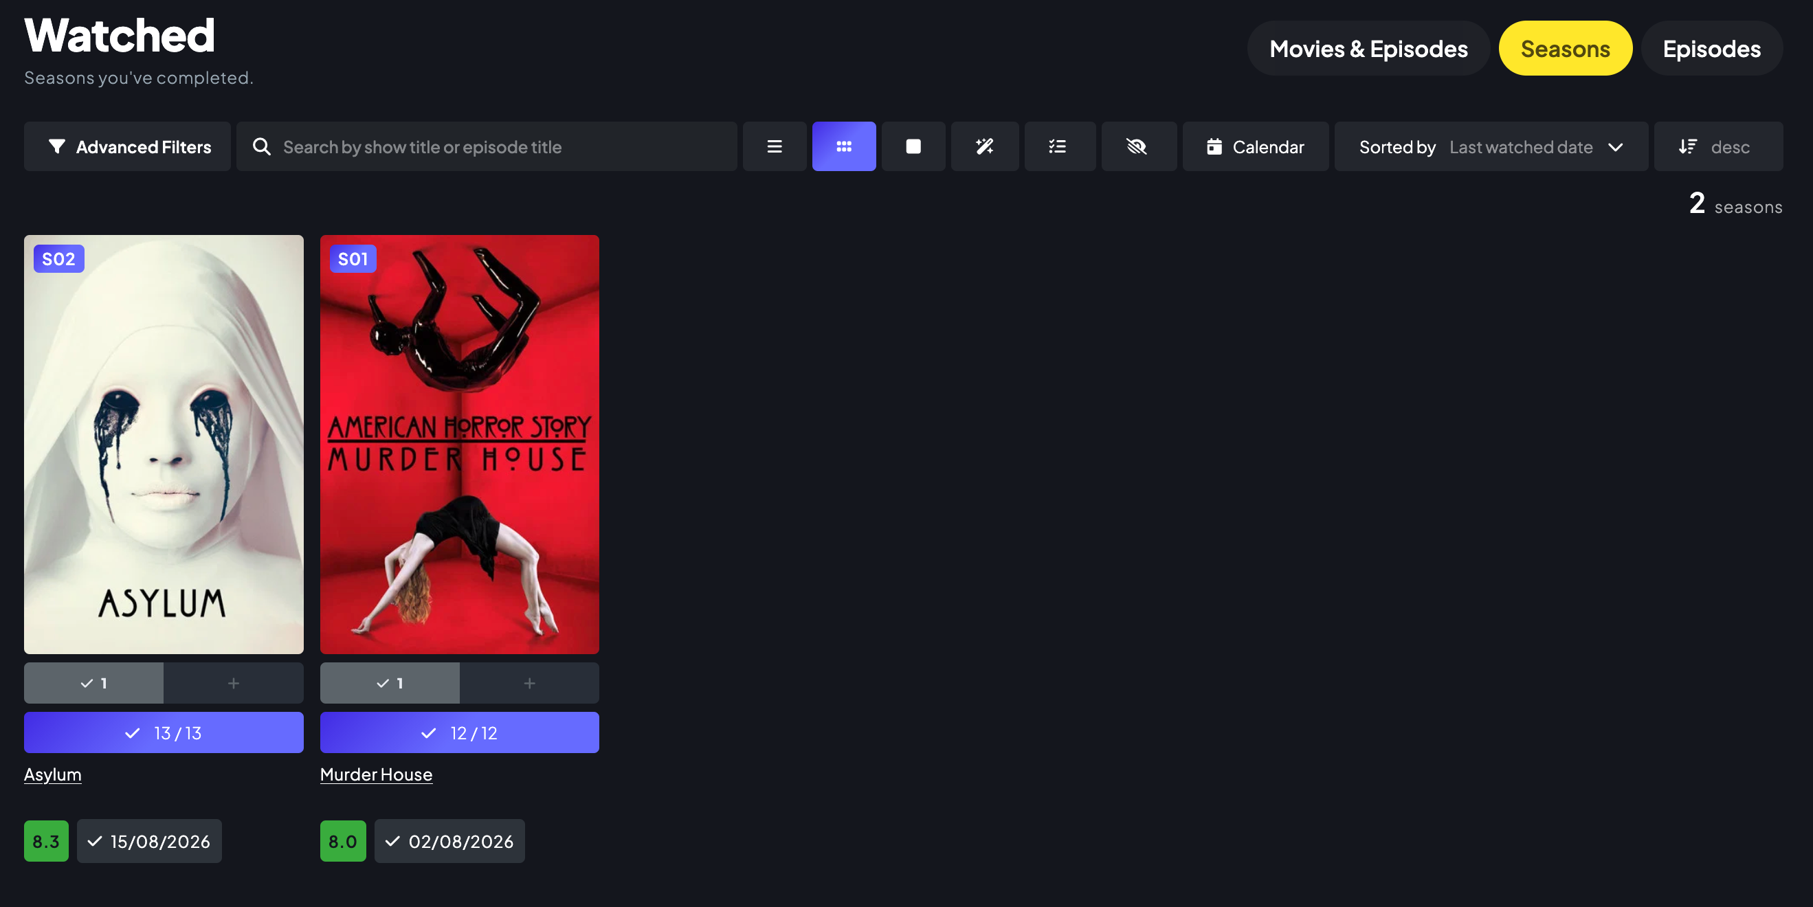
Task: Switch to the list view layout
Action: pyautogui.click(x=775, y=146)
